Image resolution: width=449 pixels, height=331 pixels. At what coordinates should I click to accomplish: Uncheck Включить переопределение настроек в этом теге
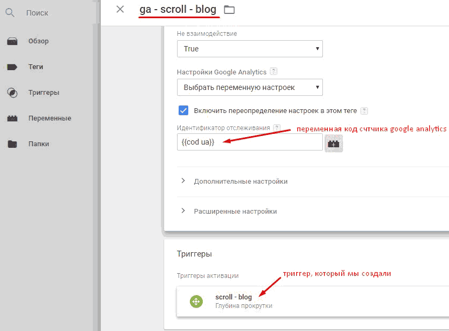click(x=183, y=110)
